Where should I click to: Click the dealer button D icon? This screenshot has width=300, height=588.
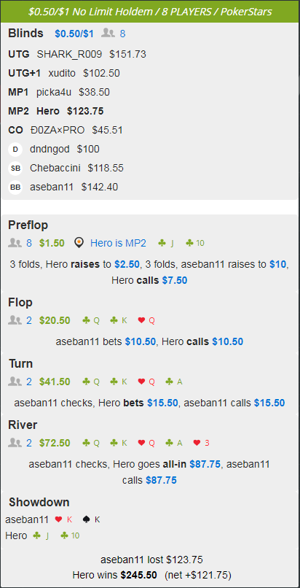click(15, 150)
